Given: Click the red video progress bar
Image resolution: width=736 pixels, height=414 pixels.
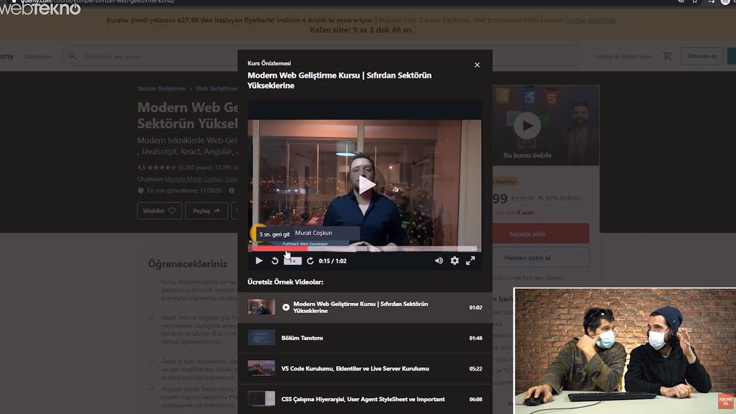Looking at the screenshot, I should pyautogui.click(x=280, y=249).
